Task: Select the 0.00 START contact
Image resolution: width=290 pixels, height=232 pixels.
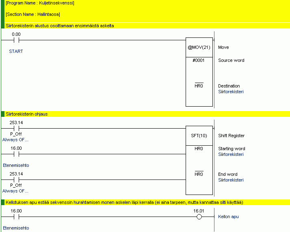Action: click(x=16, y=40)
